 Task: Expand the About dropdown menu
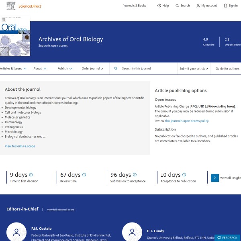40,69
